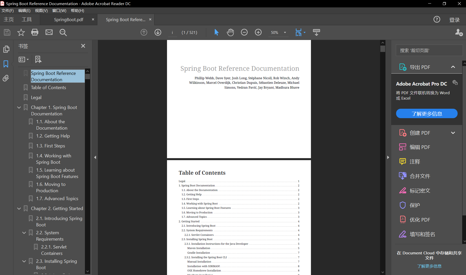Click the help question mark icon

(x=437, y=19)
